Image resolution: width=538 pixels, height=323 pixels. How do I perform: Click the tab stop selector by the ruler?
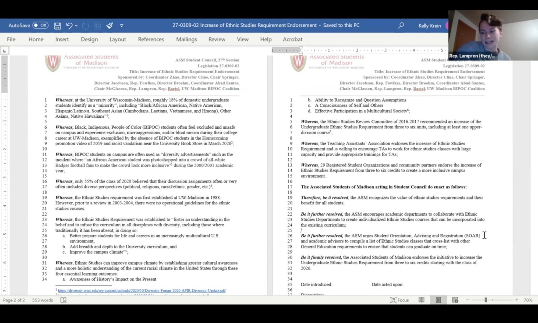tap(5, 51)
